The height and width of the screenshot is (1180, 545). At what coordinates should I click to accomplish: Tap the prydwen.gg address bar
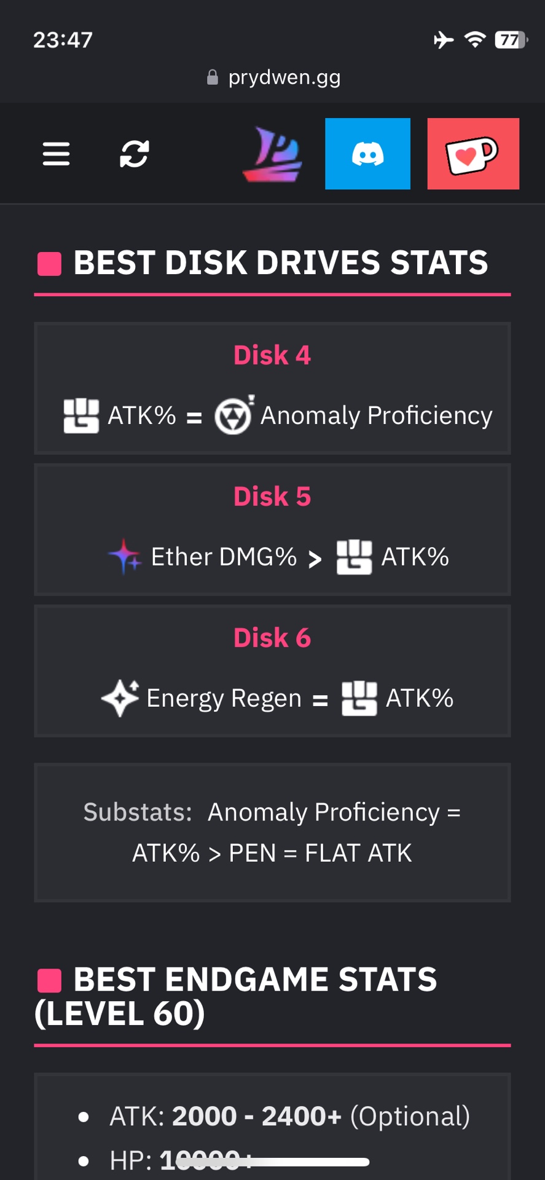284,77
